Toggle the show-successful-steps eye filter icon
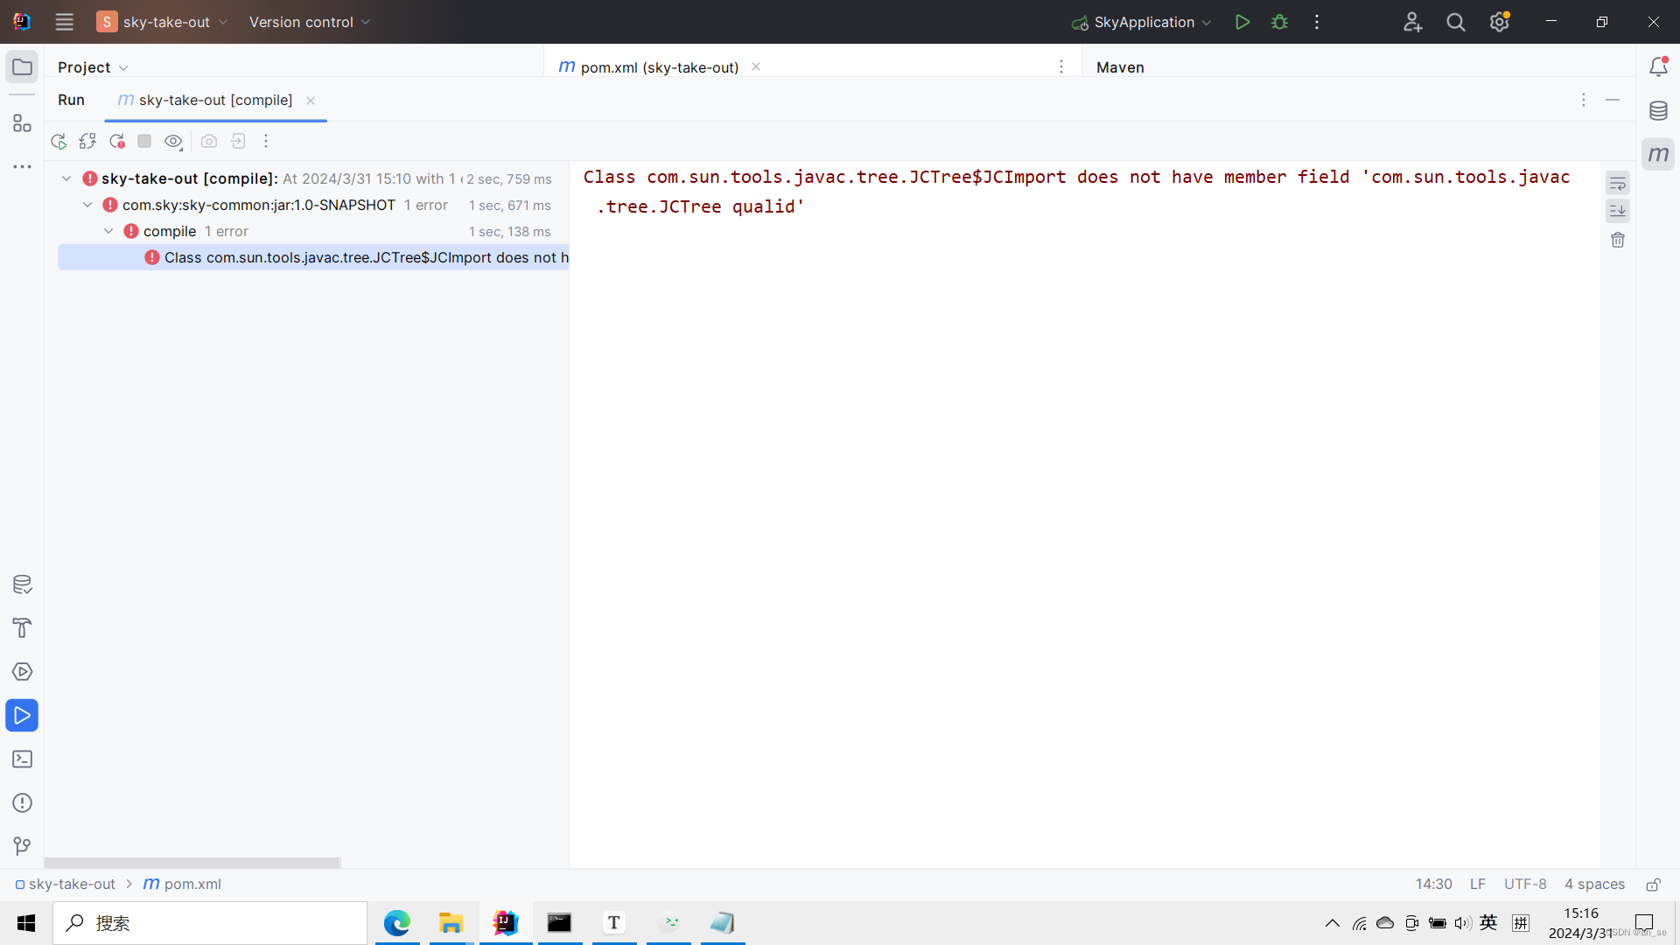 (173, 141)
